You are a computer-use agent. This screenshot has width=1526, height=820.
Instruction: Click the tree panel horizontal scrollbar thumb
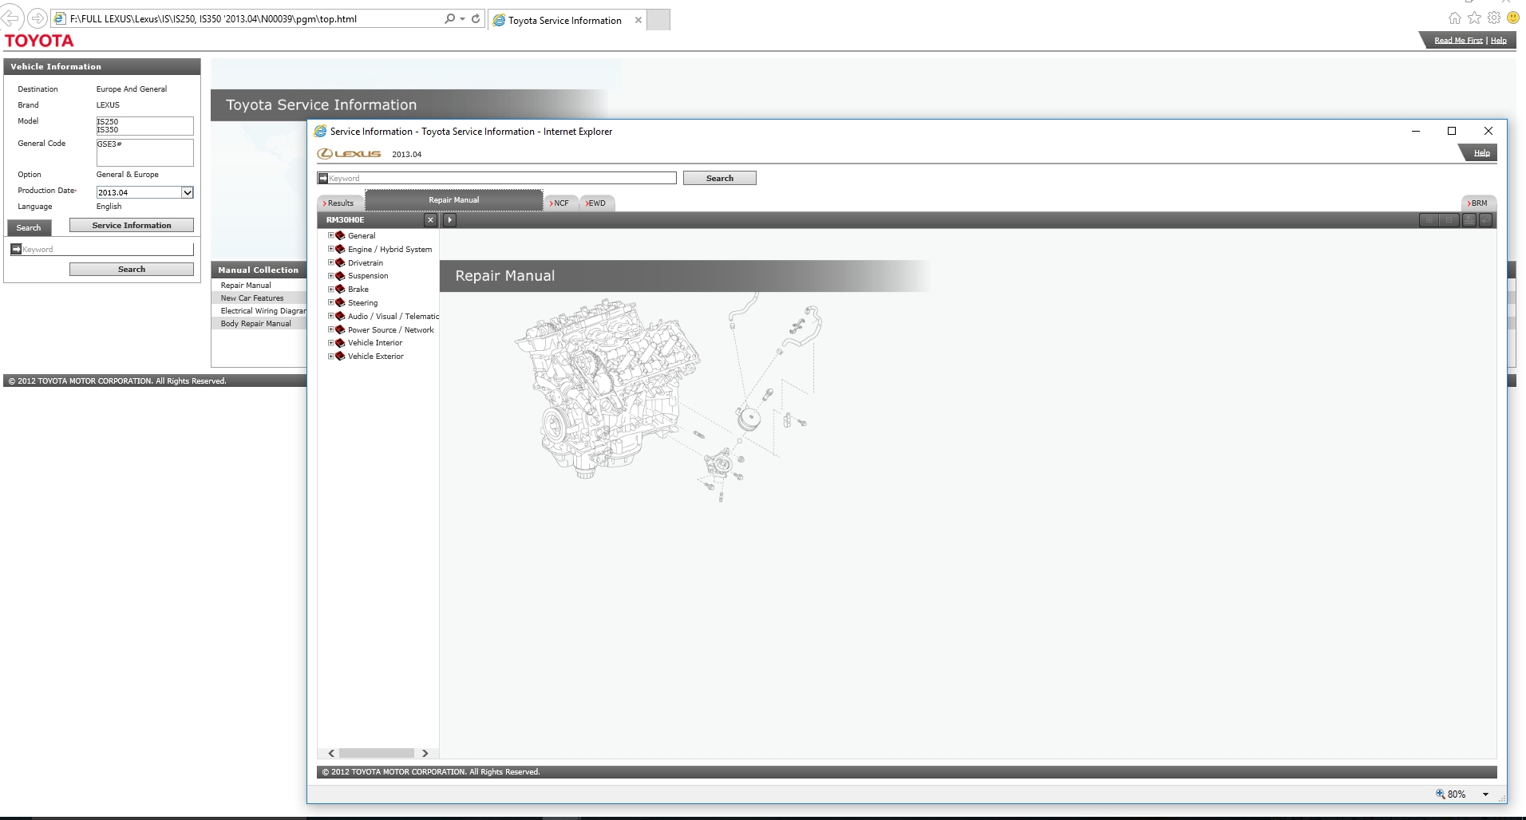point(377,753)
